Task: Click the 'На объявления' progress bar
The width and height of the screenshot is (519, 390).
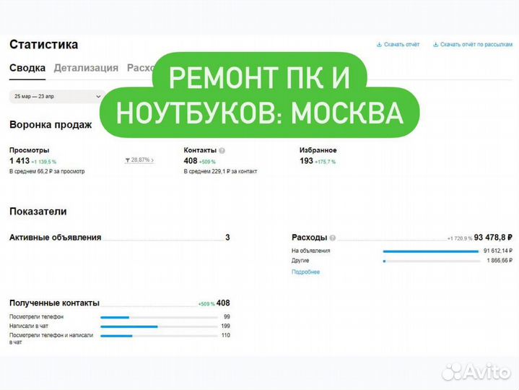Action: (x=431, y=251)
